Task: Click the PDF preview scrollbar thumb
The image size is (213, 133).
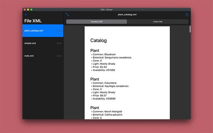Action: point(190,29)
